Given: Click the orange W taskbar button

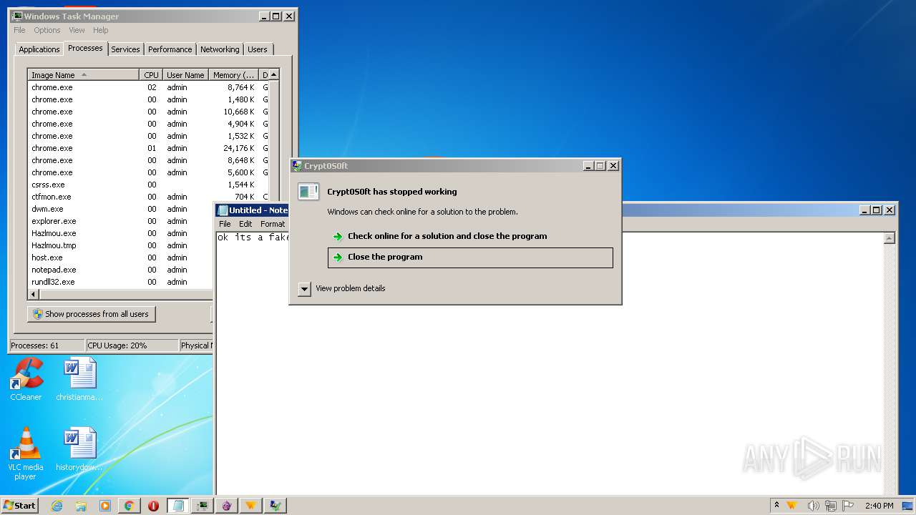Looking at the screenshot, I should 251,506.
